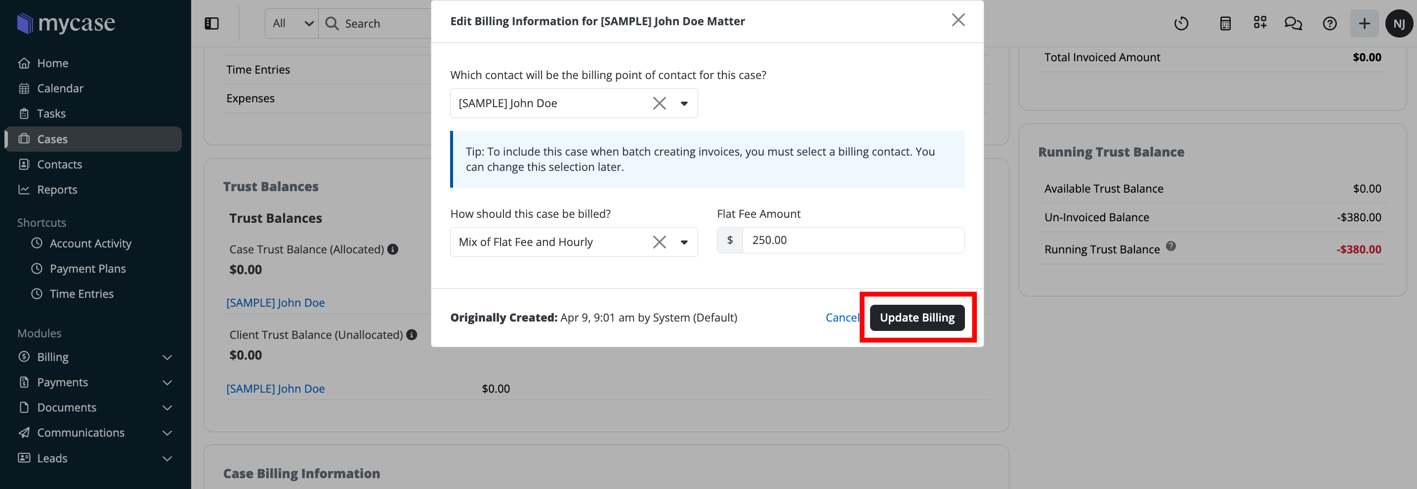Open the All search filter dropdown
Image resolution: width=1417 pixels, height=489 pixels.
[292, 24]
